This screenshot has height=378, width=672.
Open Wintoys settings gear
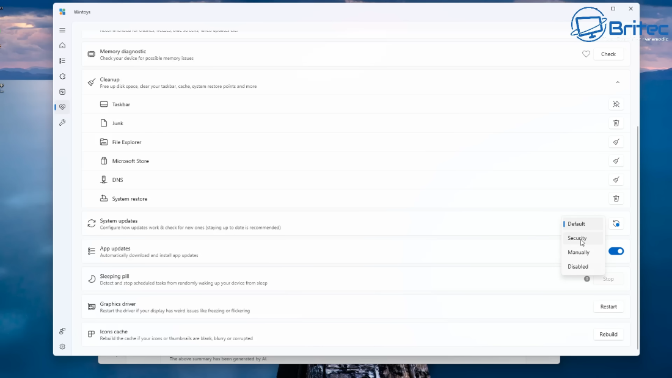pos(62,347)
